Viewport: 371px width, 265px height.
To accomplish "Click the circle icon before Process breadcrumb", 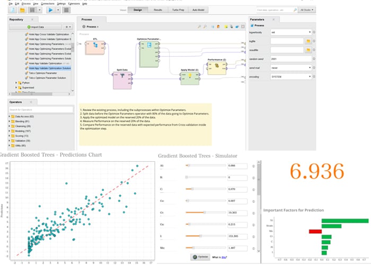I will pos(84,26).
